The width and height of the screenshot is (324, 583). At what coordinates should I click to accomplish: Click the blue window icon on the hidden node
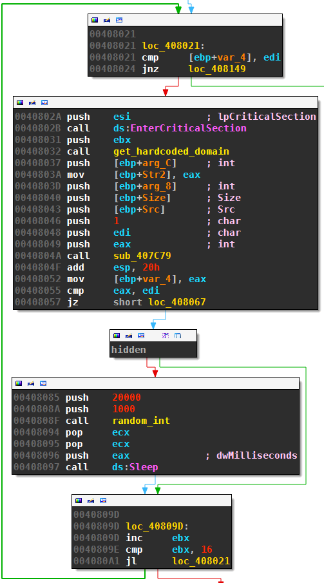(178, 336)
